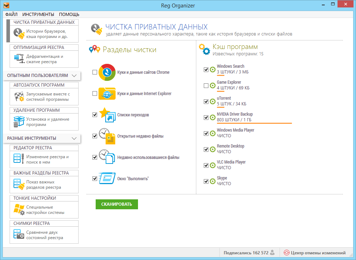This screenshot has width=356, height=260.
Task: Click gear icon next to Remote Desktop
Action: click(213, 149)
